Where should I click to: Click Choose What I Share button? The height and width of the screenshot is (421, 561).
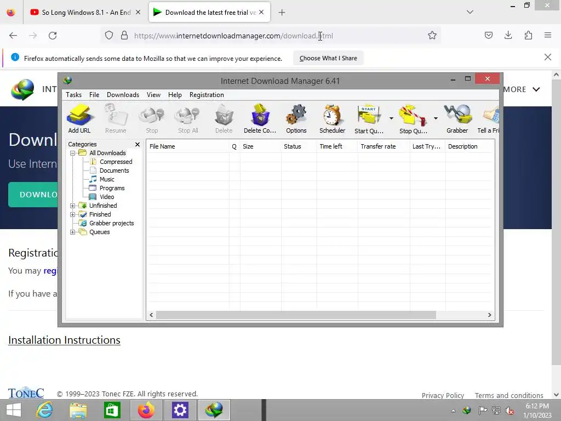328,58
